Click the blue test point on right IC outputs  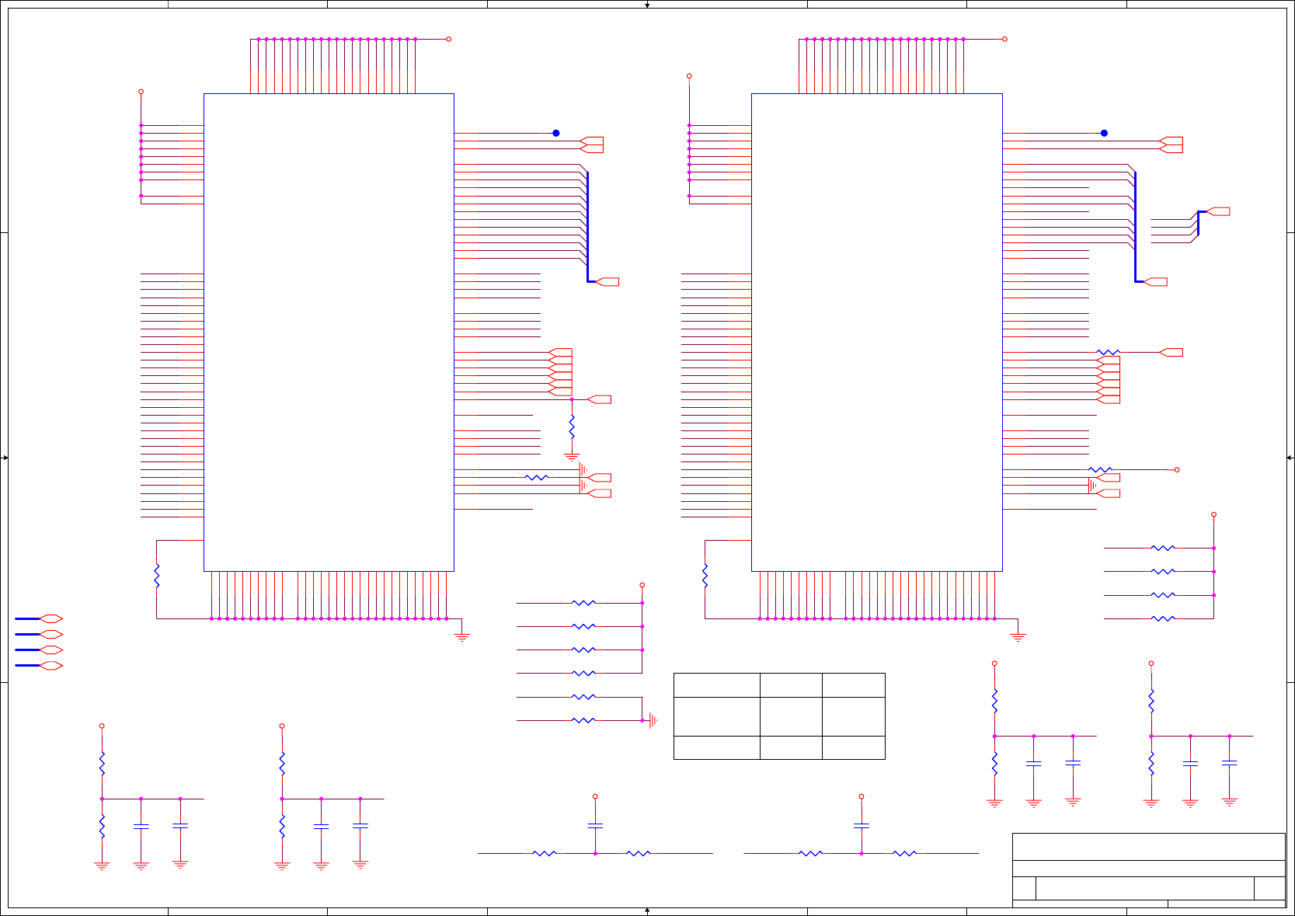click(x=1104, y=133)
